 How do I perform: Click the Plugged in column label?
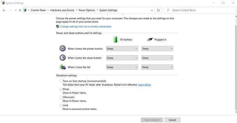(x=160, y=40)
